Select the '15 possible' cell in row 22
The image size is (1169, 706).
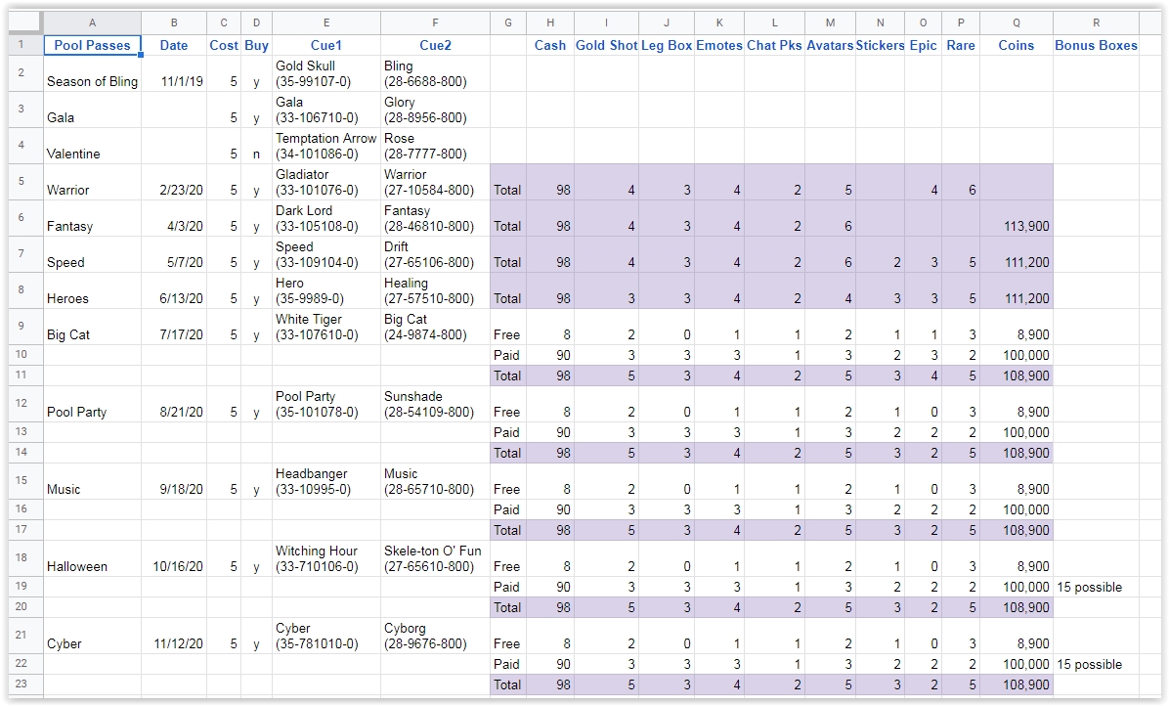pos(1096,664)
